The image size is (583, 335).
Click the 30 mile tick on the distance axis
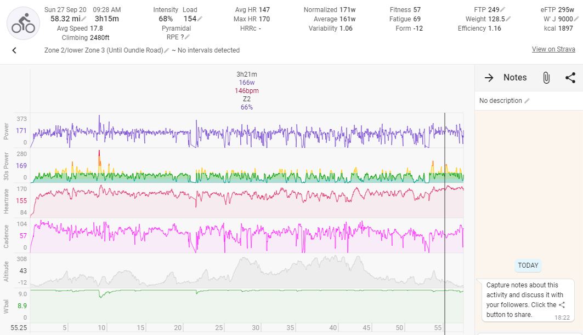[x=256, y=327]
